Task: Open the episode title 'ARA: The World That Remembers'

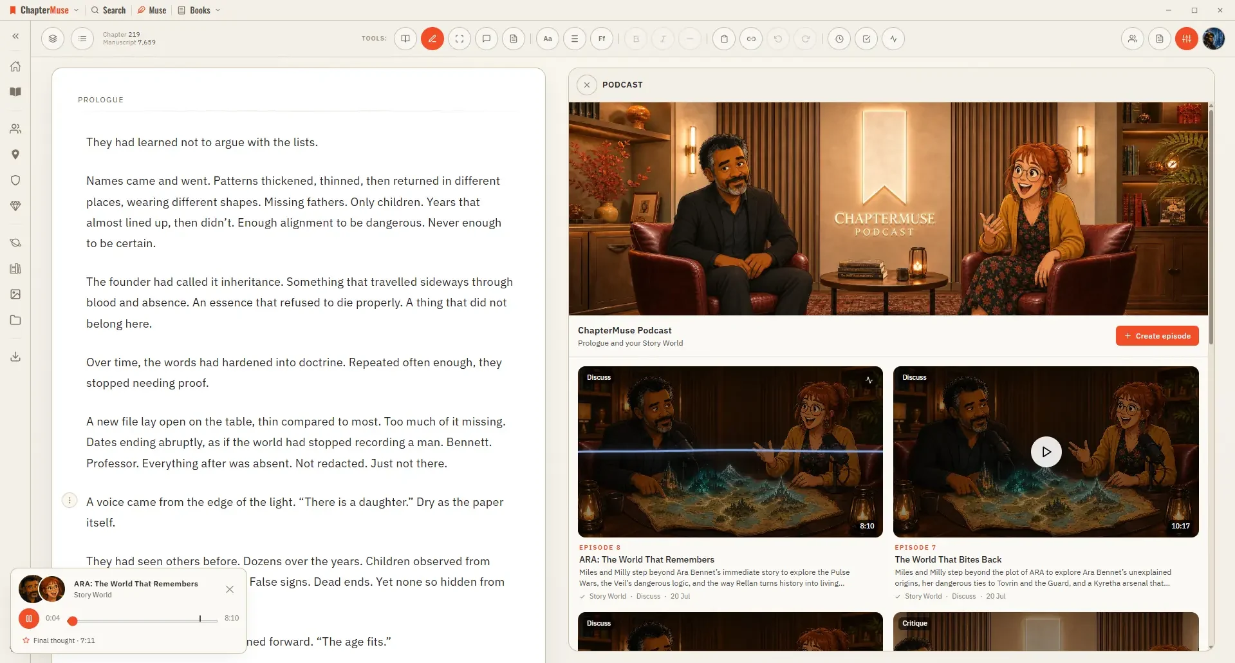Action: [x=647, y=560]
